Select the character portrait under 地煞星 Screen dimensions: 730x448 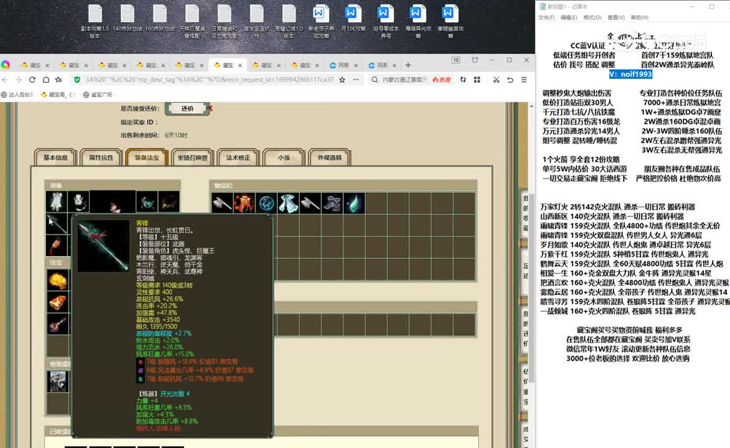[58, 381]
